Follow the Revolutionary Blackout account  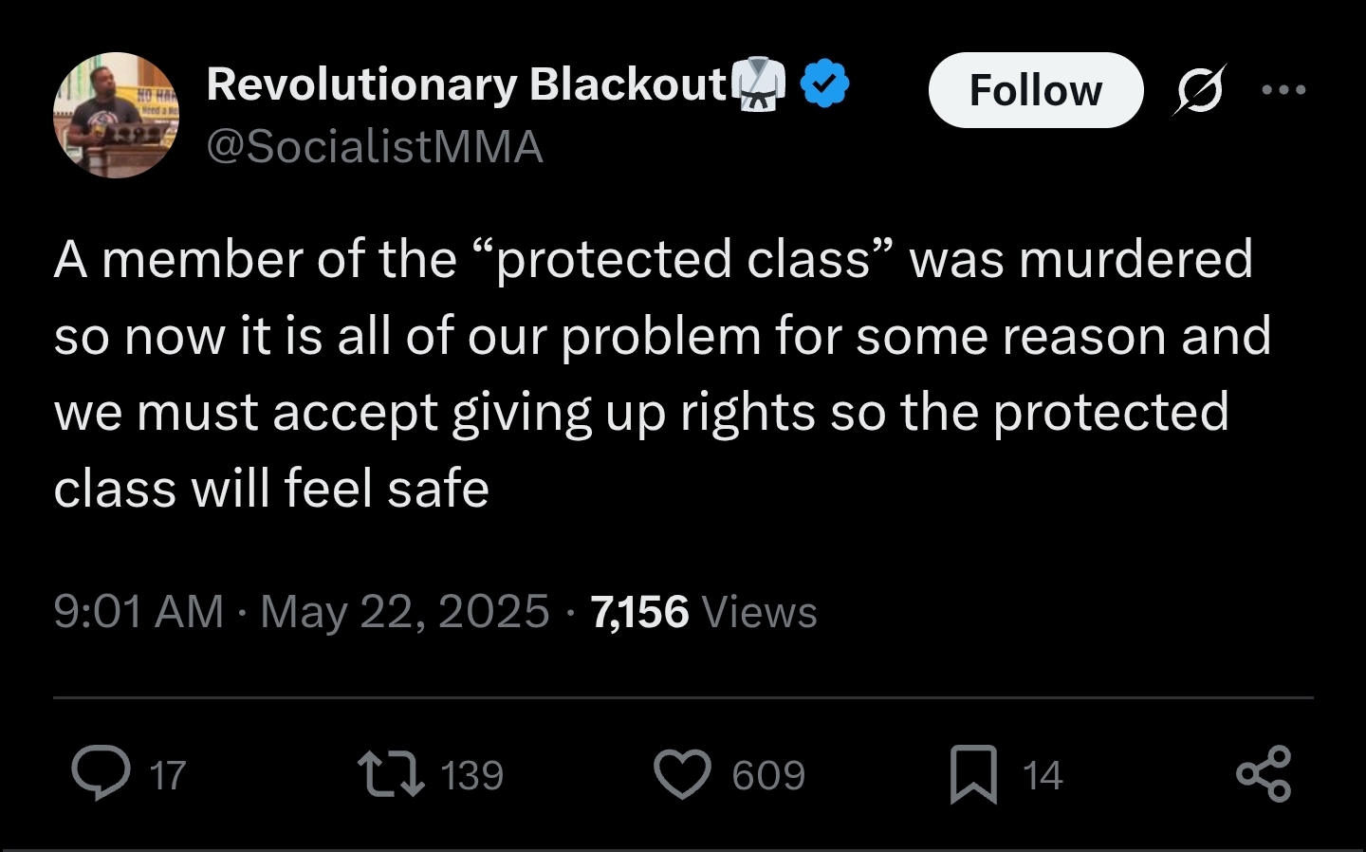(1035, 90)
